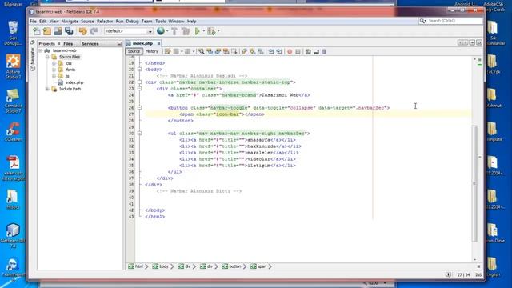The width and height of the screenshot is (512, 288).
Task: Open the PDF document desktop icon
Action: 13,168
